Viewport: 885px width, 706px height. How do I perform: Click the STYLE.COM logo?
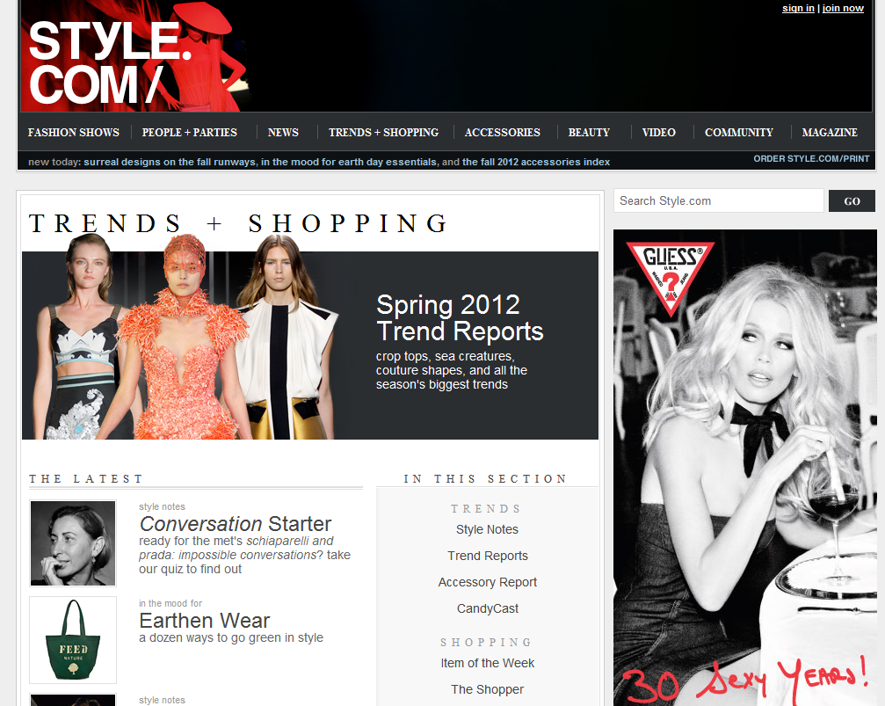pyautogui.click(x=110, y=62)
